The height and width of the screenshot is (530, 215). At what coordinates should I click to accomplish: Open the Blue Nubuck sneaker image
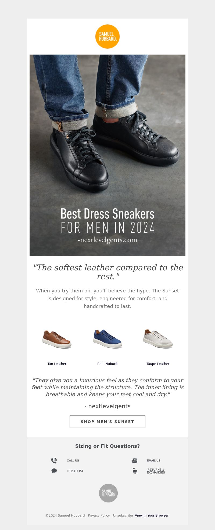pos(107,339)
